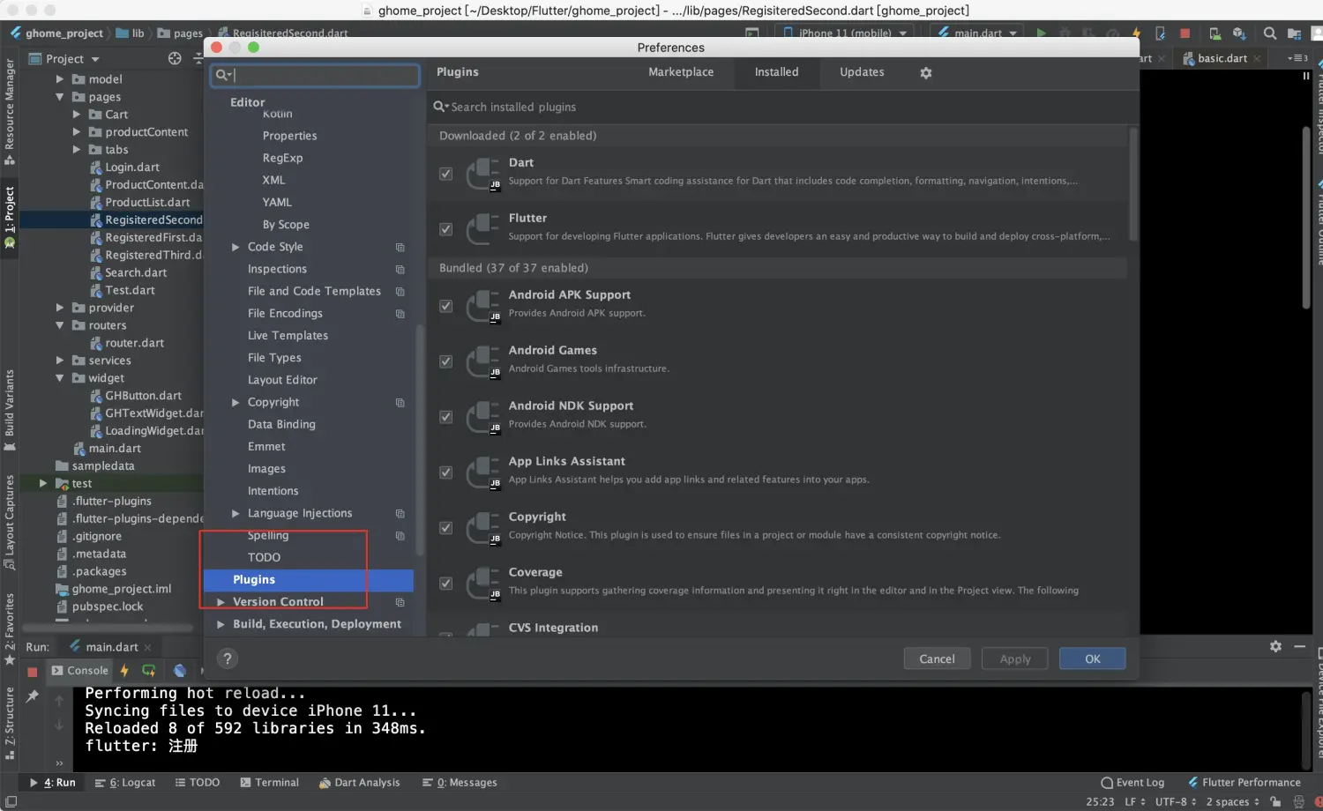The height and width of the screenshot is (811, 1323).
Task: Click project-level icon beside Inspections
Action: [x=400, y=270]
